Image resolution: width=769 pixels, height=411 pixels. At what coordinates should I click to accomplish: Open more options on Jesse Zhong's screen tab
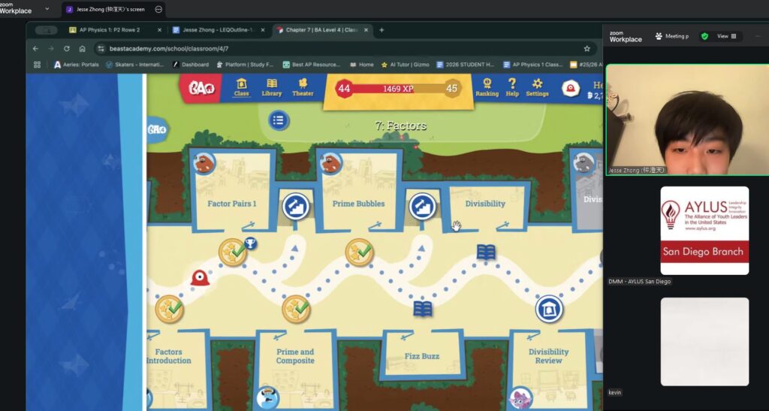click(158, 10)
